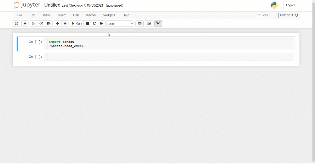Click the Trusted notebook indicator
This screenshot has width=315, height=164.
263,15
